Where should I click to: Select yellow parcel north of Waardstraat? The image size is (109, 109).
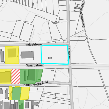click(12, 55)
